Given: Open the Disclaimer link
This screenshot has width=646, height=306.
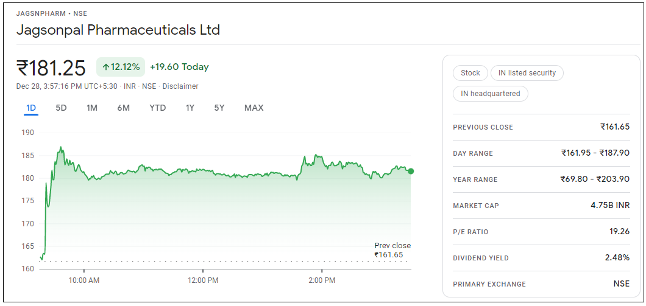Looking at the screenshot, I should (180, 86).
